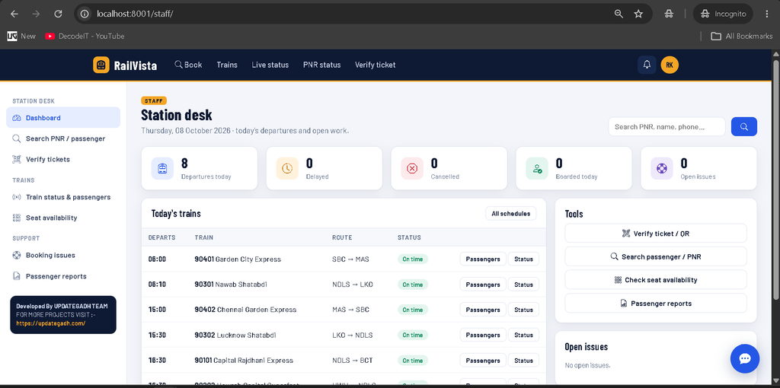This screenshot has height=388, width=780.
Task: Click the browser address bar URL
Action: point(135,14)
